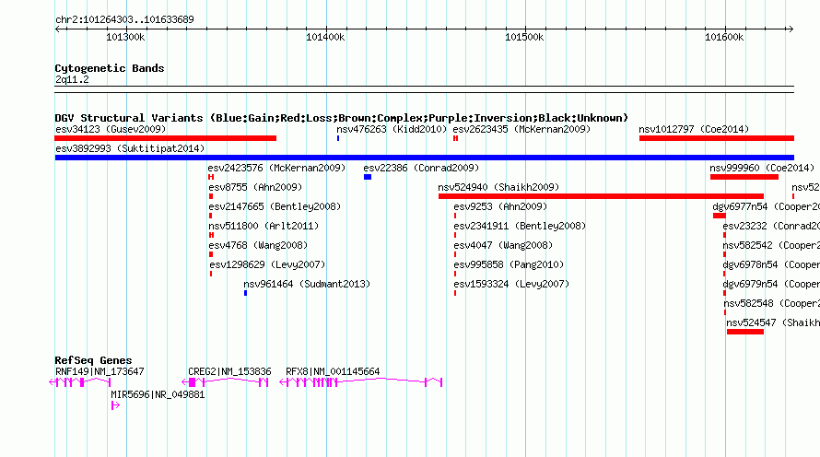Image resolution: width=820 pixels, height=457 pixels.
Task: Select the red nsv999960 loss bar
Action: click(744, 177)
